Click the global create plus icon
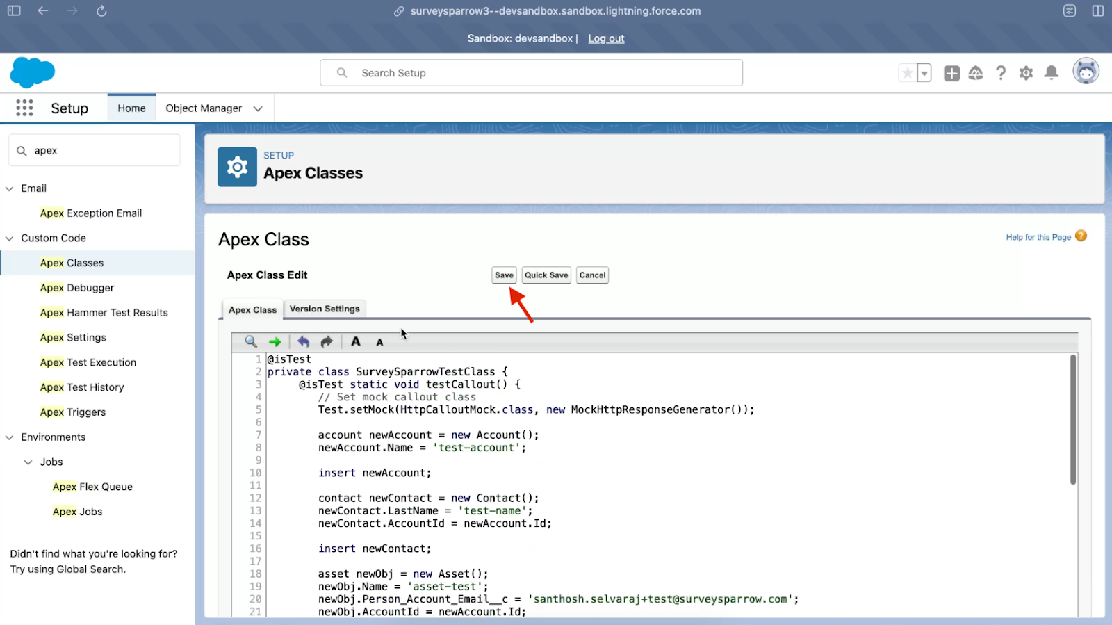 click(951, 73)
